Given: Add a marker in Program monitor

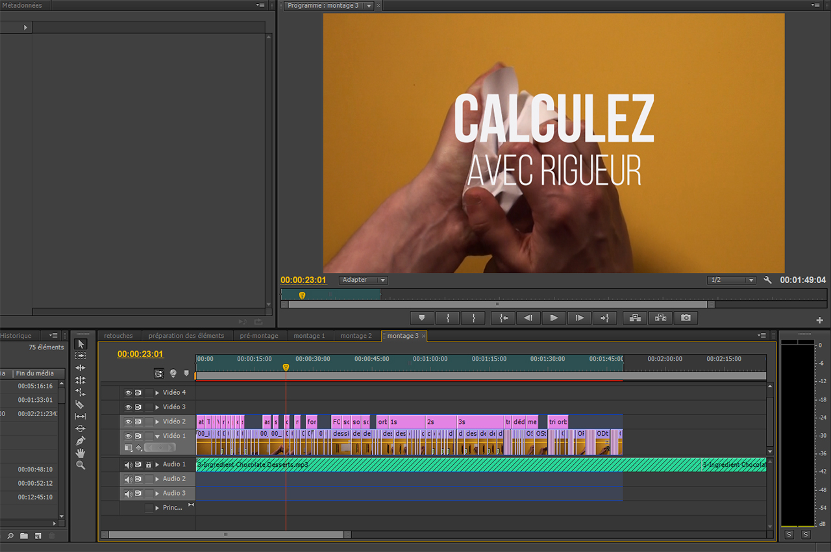Looking at the screenshot, I should click(x=421, y=318).
